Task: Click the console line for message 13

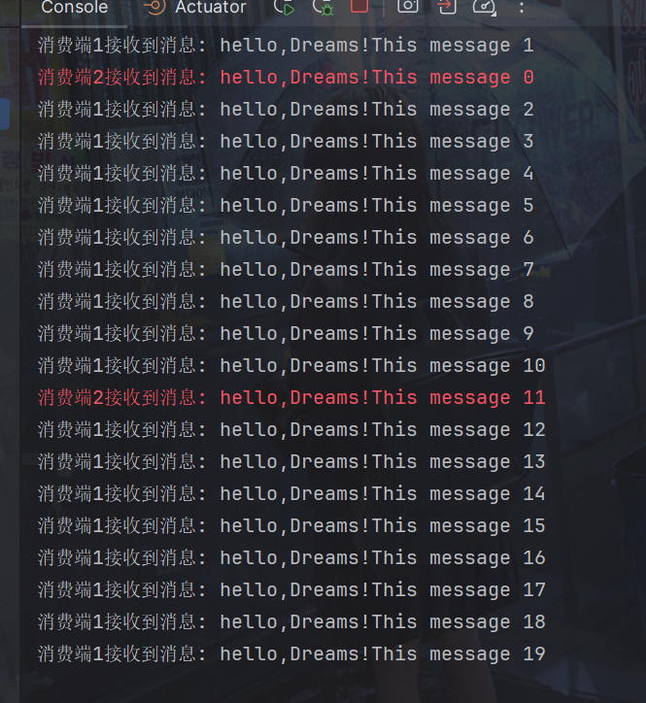Action: 291,462
